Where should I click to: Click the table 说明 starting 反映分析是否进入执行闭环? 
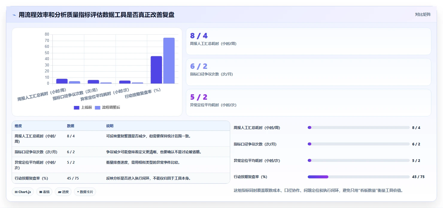(x=149, y=178)
